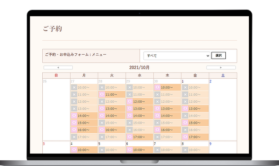
Task: Select available circle icon on September 30 13:00
Action: (x=157, y=109)
